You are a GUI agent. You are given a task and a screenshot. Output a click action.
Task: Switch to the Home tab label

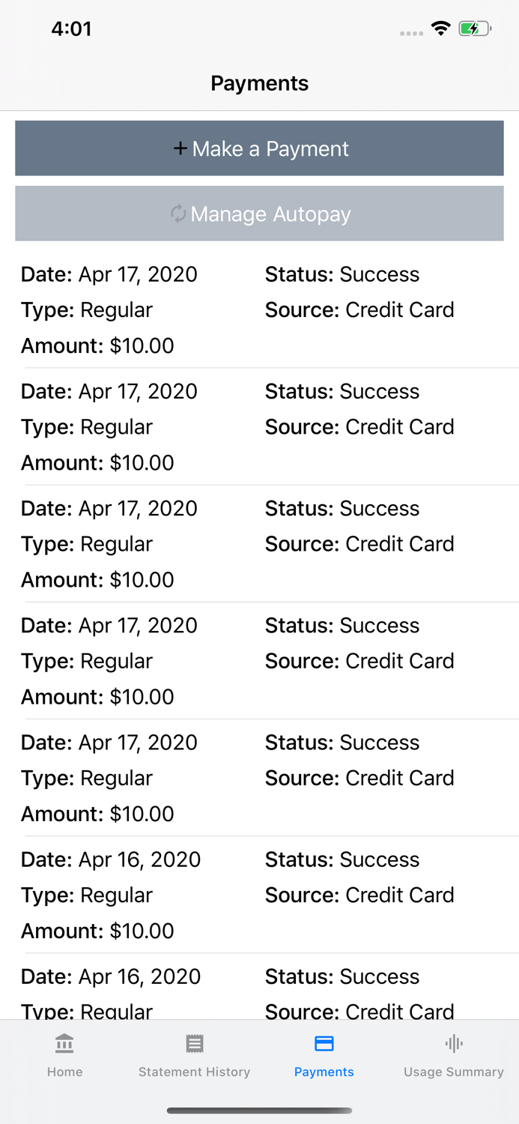coord(64,1072)
